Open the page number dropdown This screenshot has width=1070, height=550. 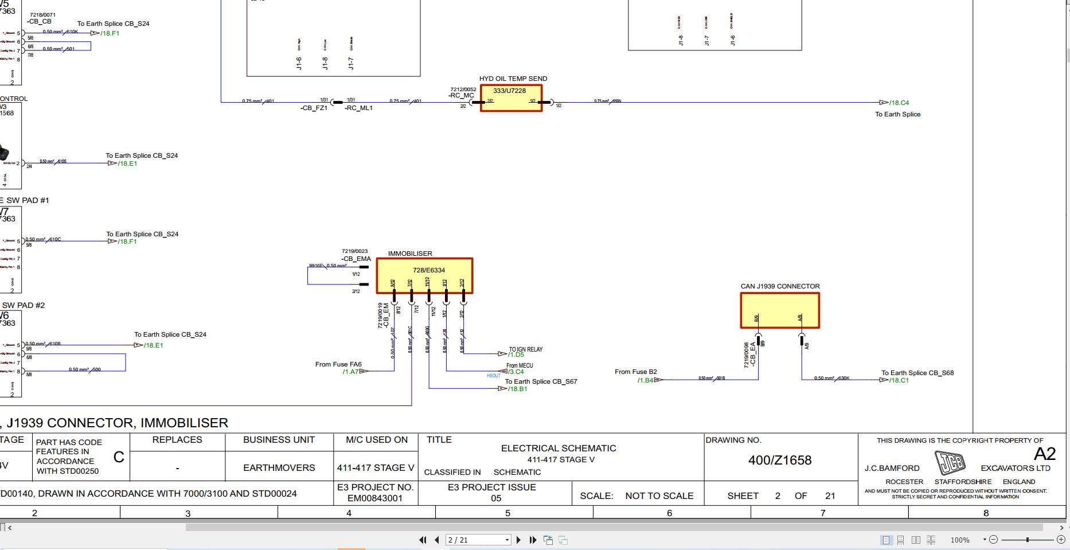[x=507, y=540]
